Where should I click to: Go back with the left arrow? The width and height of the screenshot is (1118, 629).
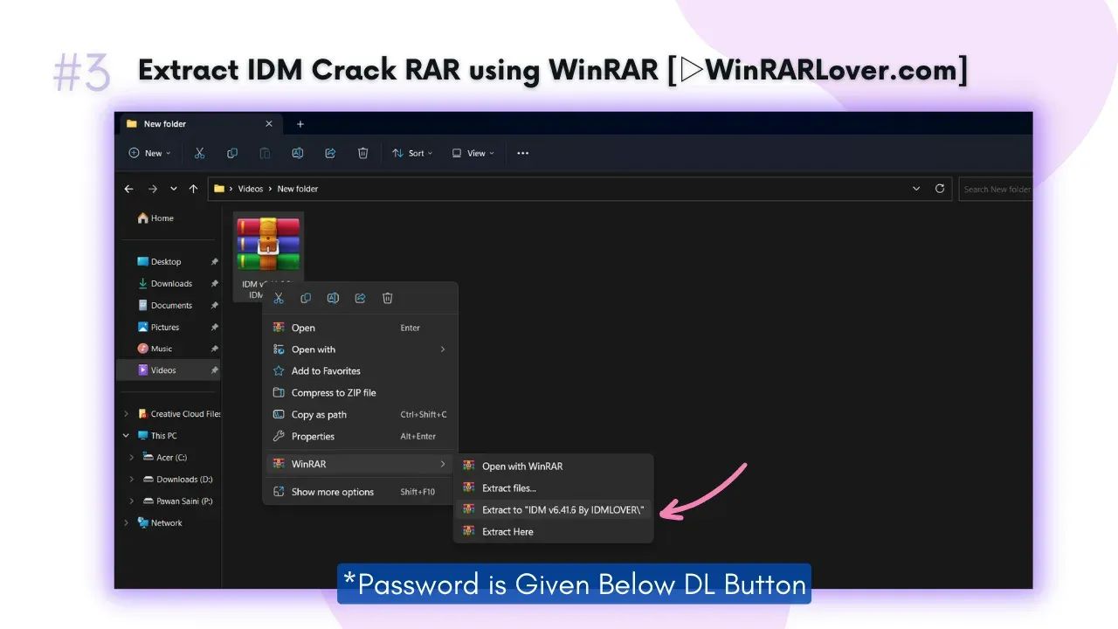[x=129, y=189]
